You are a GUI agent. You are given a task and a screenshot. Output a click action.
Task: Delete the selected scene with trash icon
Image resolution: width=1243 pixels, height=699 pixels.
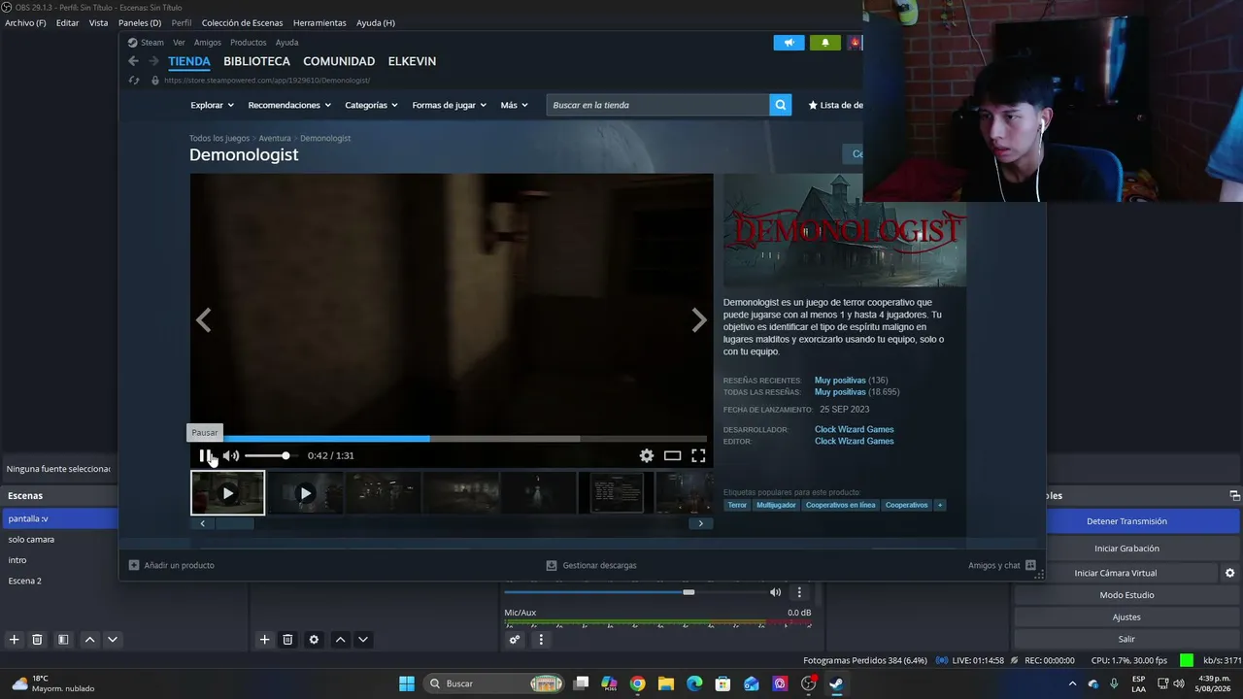click(37, 640)
